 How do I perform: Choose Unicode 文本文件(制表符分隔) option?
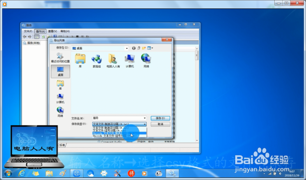point(119,133)
